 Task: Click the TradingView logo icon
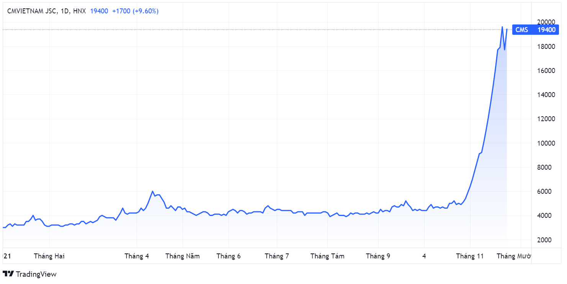pos(8,274)
